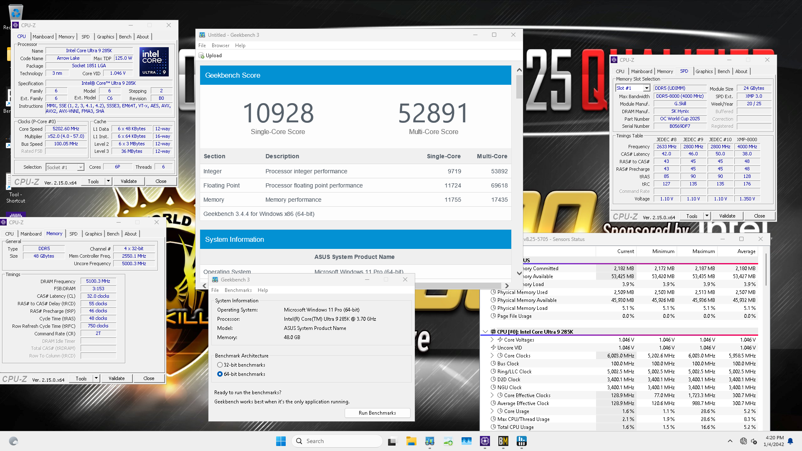Click the network globe tray icon
Viewport: 802px width, 451px height.
743,441
